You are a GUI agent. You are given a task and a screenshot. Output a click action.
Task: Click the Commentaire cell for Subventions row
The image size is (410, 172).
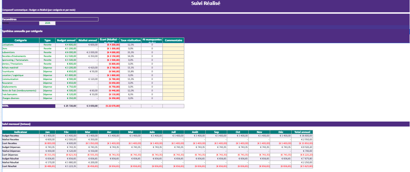point(173,52)
